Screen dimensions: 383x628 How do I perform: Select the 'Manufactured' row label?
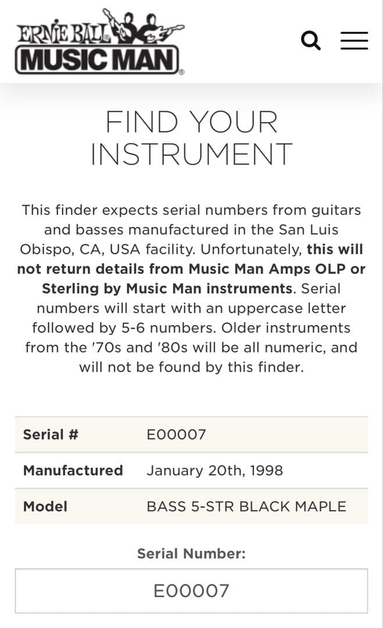click(73, 470)
